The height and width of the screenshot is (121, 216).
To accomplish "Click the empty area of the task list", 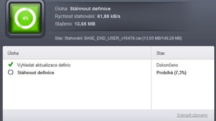I will (77, 93).
